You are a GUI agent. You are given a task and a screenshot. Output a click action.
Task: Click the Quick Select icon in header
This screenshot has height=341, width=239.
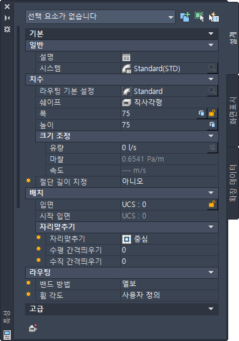click(214, 17)
